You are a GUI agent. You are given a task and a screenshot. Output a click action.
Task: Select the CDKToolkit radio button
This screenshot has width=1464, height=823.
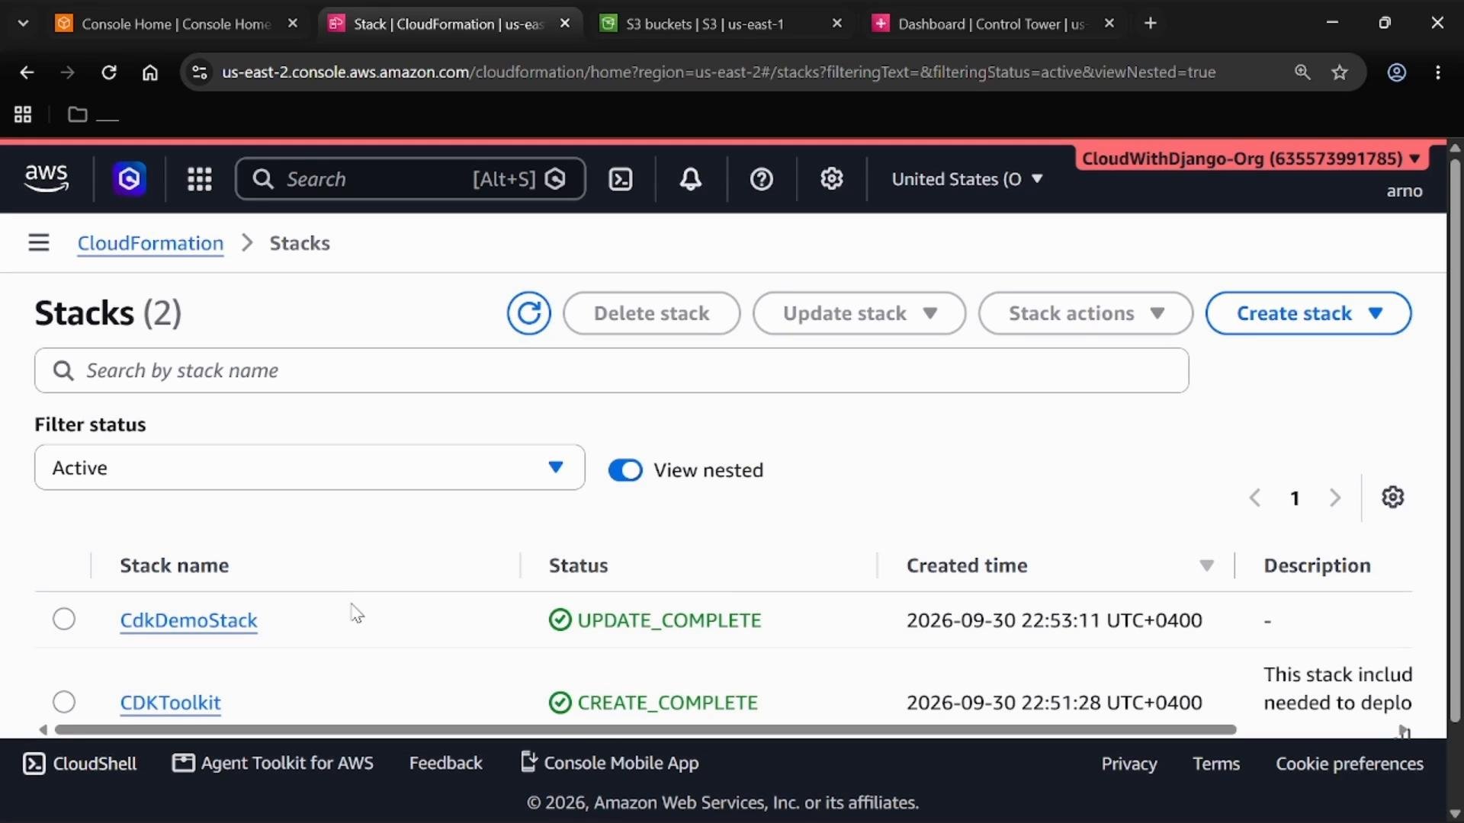coord(64,701)
